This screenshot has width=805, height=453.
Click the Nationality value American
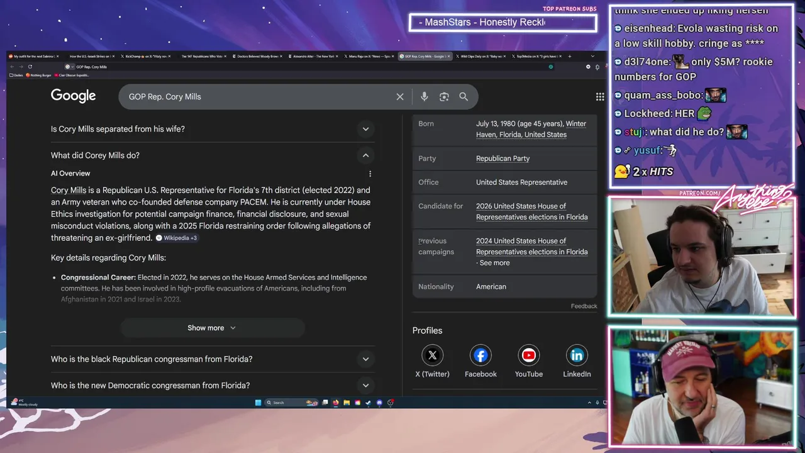coord(491,287)
